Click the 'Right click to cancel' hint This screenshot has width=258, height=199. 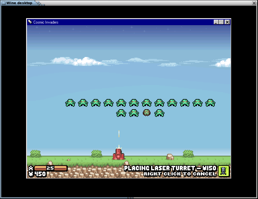point(180,174)
